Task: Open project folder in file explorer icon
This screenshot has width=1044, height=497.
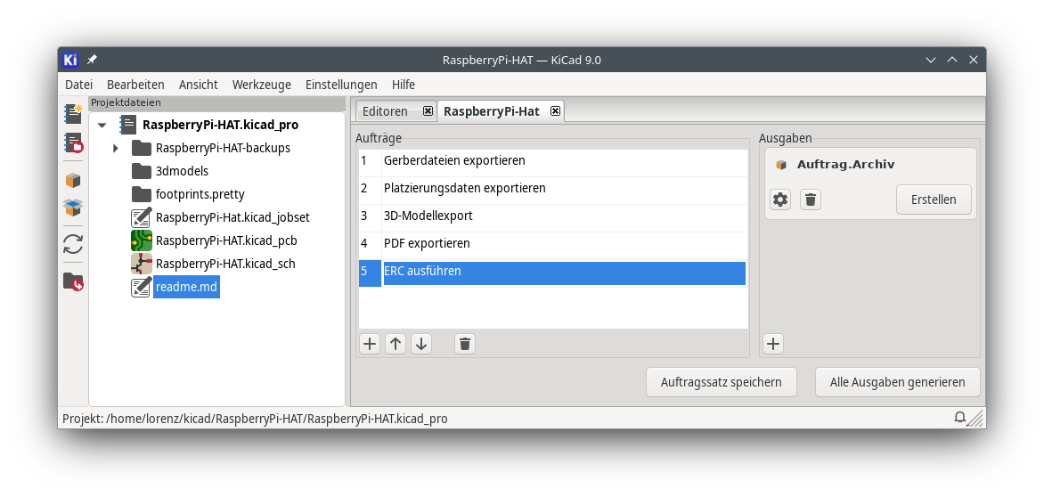Action: [x=73, y=281]
